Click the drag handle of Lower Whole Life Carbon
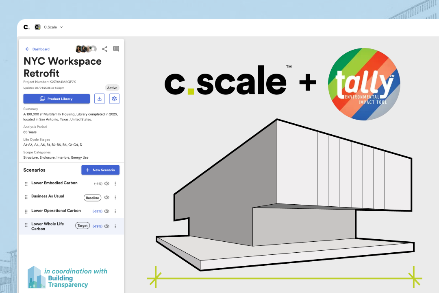The height and width of the screenshot is (293, 439). (x=26, y=225)
